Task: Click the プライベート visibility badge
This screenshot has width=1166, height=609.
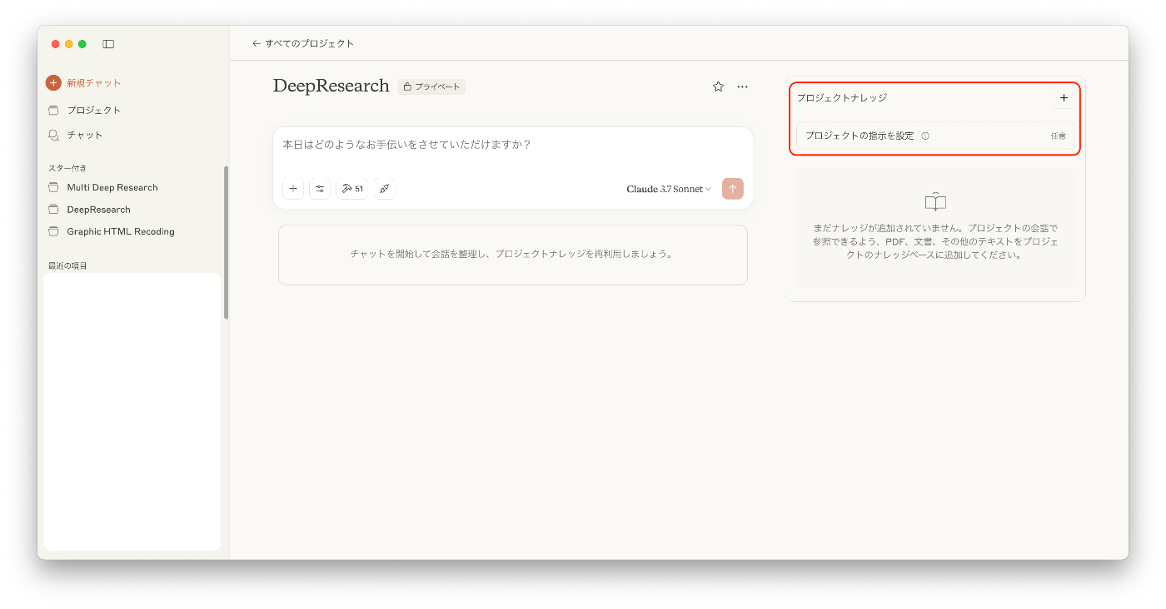Action: tap(431, 87)
